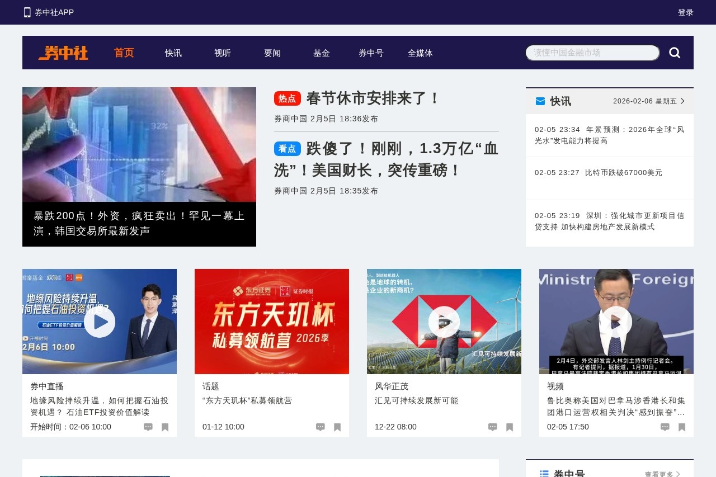Screen dimensions: 716x477
Task: Open title 汇见可持续发展新可能
Action: click(416, 401)
